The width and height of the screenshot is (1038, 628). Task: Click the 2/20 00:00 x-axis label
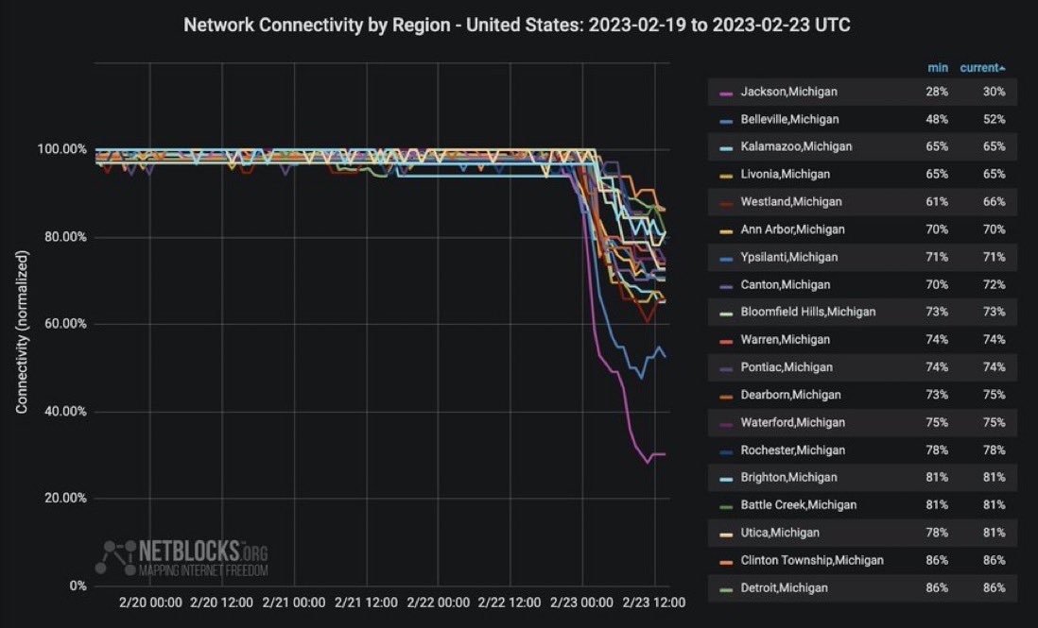(150, 603)
